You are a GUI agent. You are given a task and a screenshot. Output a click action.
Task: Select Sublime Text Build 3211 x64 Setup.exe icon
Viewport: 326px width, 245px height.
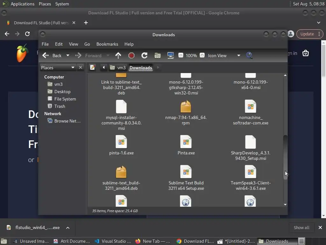(x=186, y=172)
